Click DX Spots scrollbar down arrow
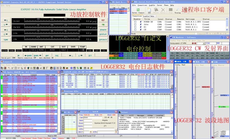 (x=59, y=133)
